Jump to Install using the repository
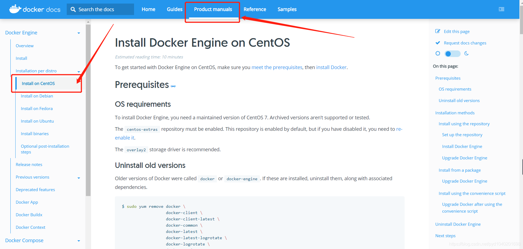 tap(464, 124)
